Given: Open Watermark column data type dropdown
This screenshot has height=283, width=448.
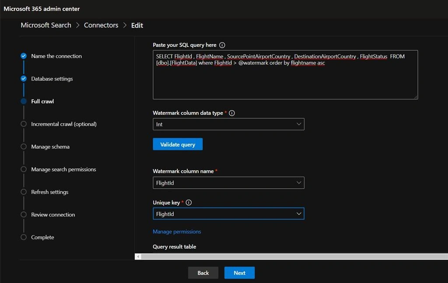Looking at the screenshot, I should point(228,124).
